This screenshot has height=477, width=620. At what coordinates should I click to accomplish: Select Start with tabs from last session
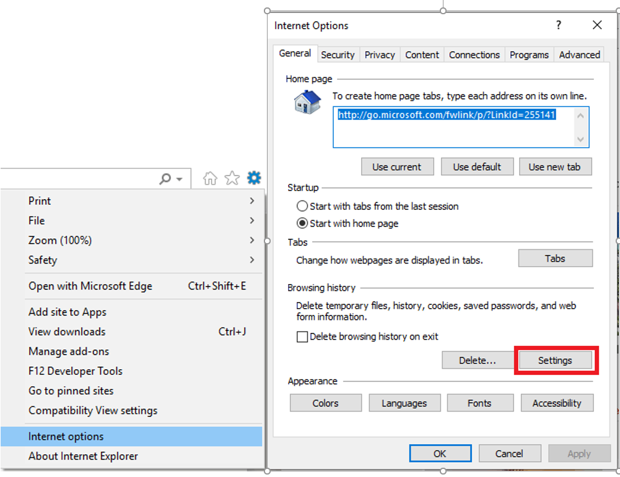pyautogui.click(x=302, y=206)
